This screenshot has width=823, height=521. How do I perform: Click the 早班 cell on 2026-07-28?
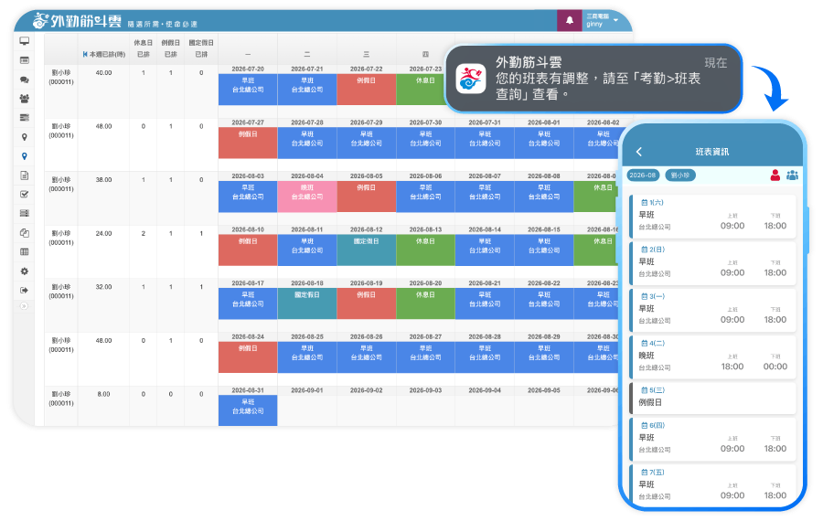pyautogui.click(x=307, y=143)
